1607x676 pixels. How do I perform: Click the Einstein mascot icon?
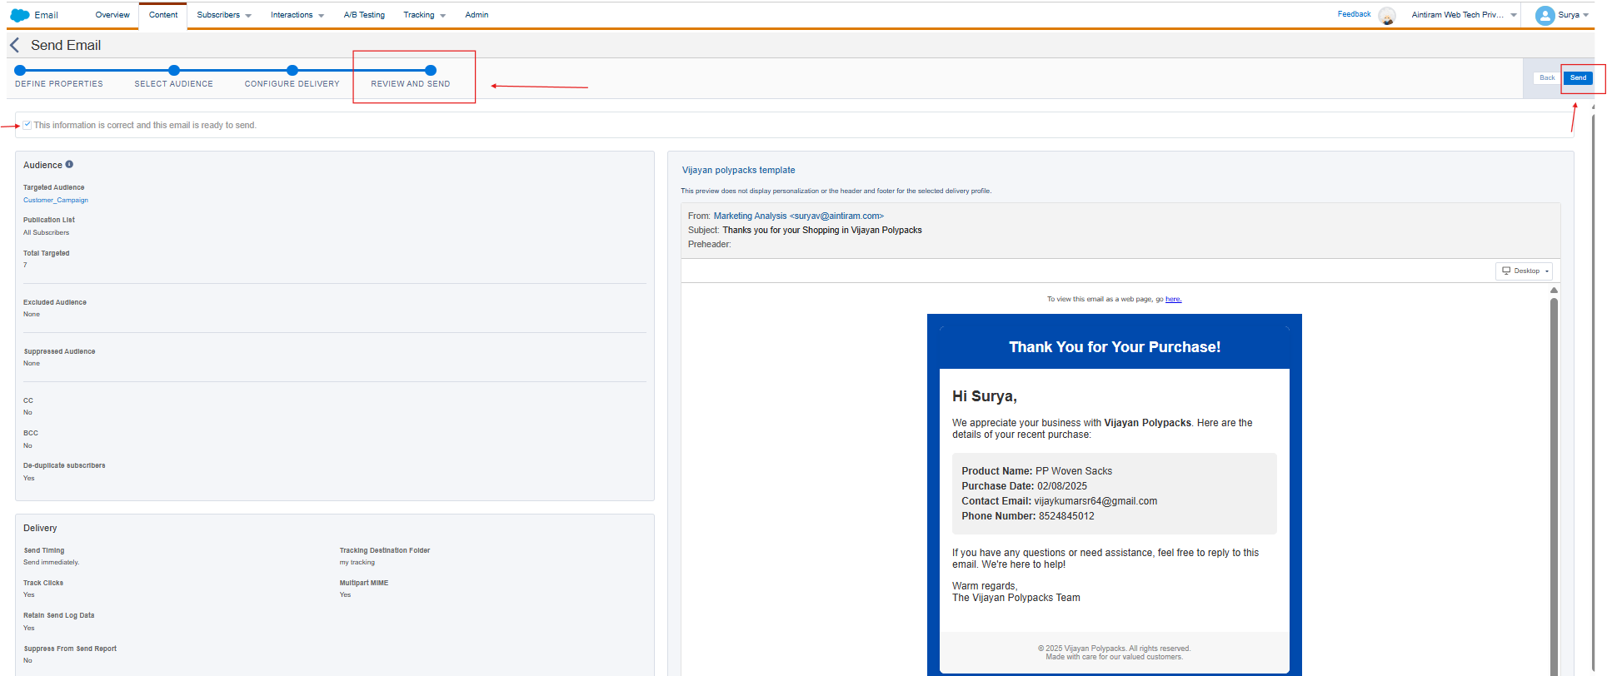point(1387,16)
